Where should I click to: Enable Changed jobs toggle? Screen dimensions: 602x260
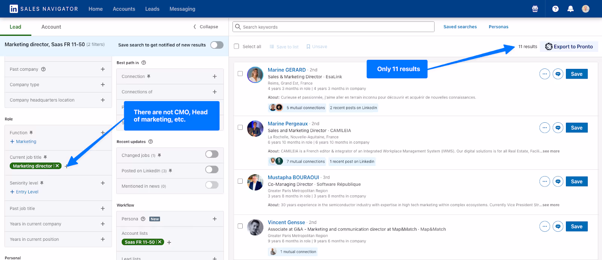pos(212,154)
